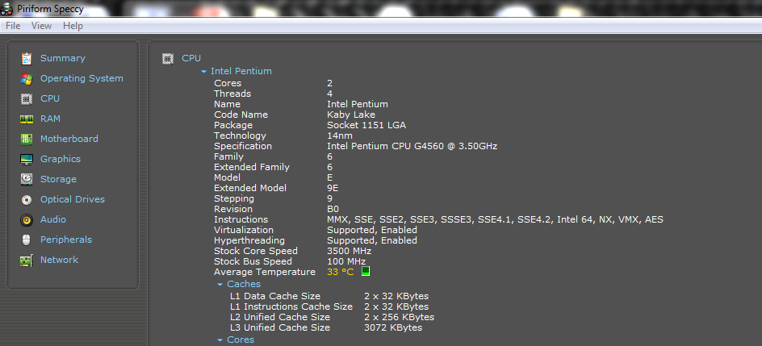Collapse the Intel Pentium section
This screenshot has height=346, width=762.
click(203, 72)
